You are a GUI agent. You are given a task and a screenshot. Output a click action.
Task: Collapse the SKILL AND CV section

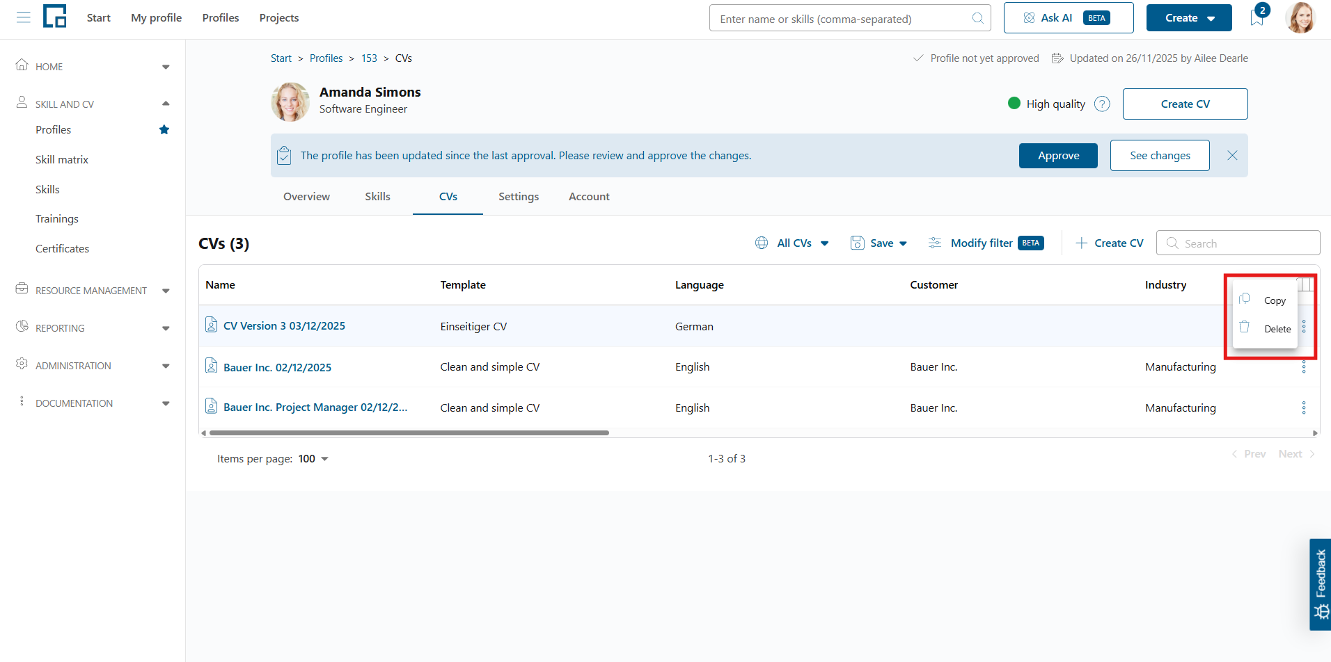point(166,104)
